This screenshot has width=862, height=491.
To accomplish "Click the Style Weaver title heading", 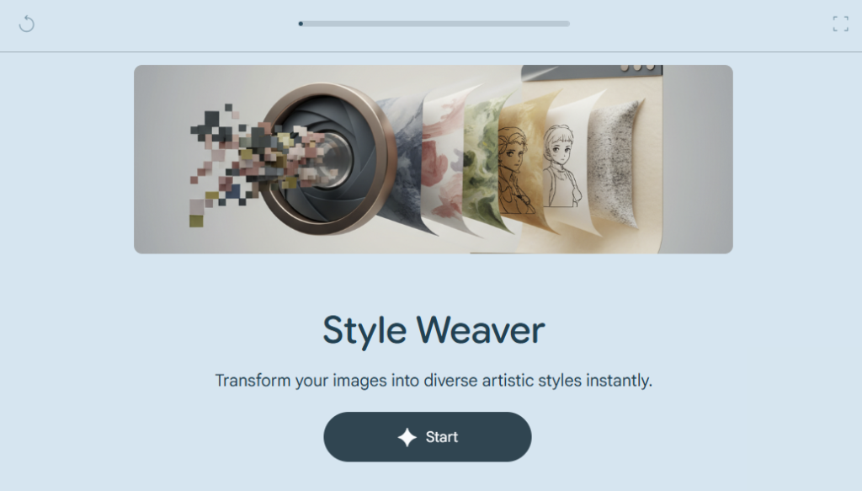I will click(434, 330).
